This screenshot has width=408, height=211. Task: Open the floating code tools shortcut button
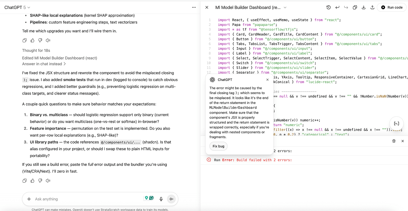[397, 124]
